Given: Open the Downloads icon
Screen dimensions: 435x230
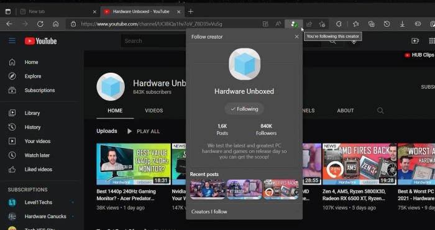Looking at the screenshot, I should [x=402, y=24].
